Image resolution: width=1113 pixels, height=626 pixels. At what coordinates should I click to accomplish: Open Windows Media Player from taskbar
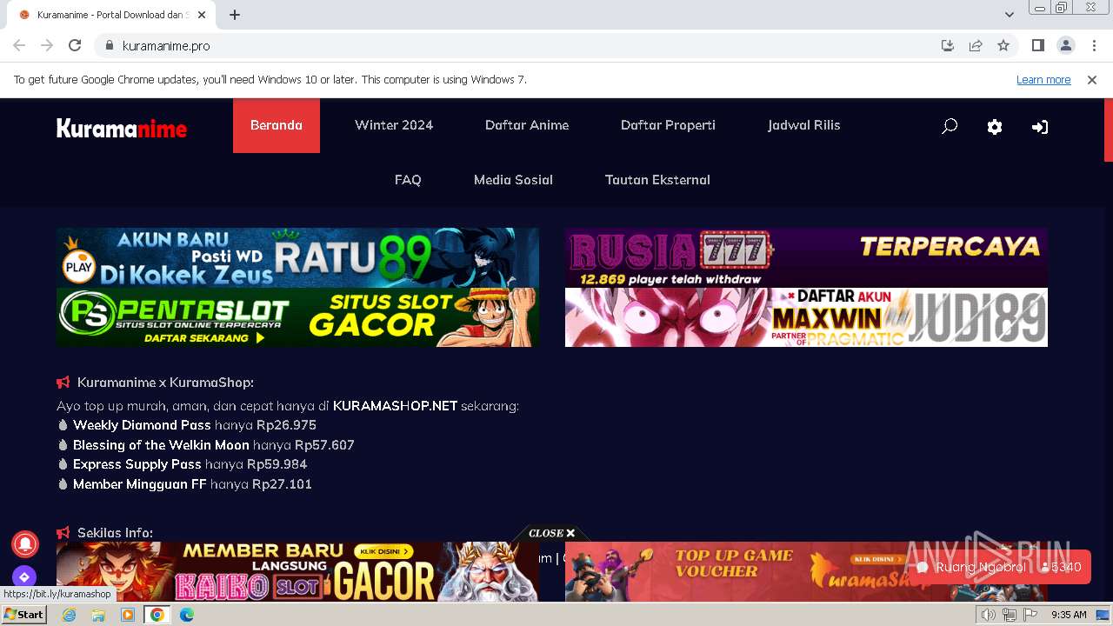(x=128, y=615)
